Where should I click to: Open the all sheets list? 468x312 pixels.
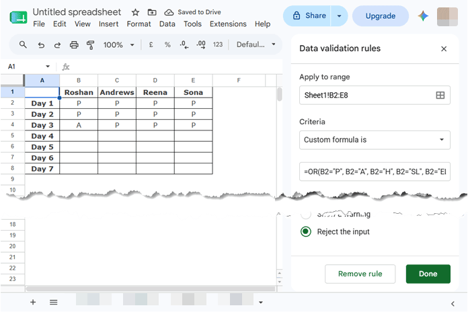53,303
